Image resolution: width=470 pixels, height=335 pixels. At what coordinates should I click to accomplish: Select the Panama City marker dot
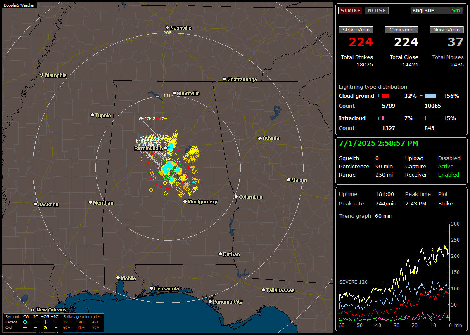pos(210,302)
